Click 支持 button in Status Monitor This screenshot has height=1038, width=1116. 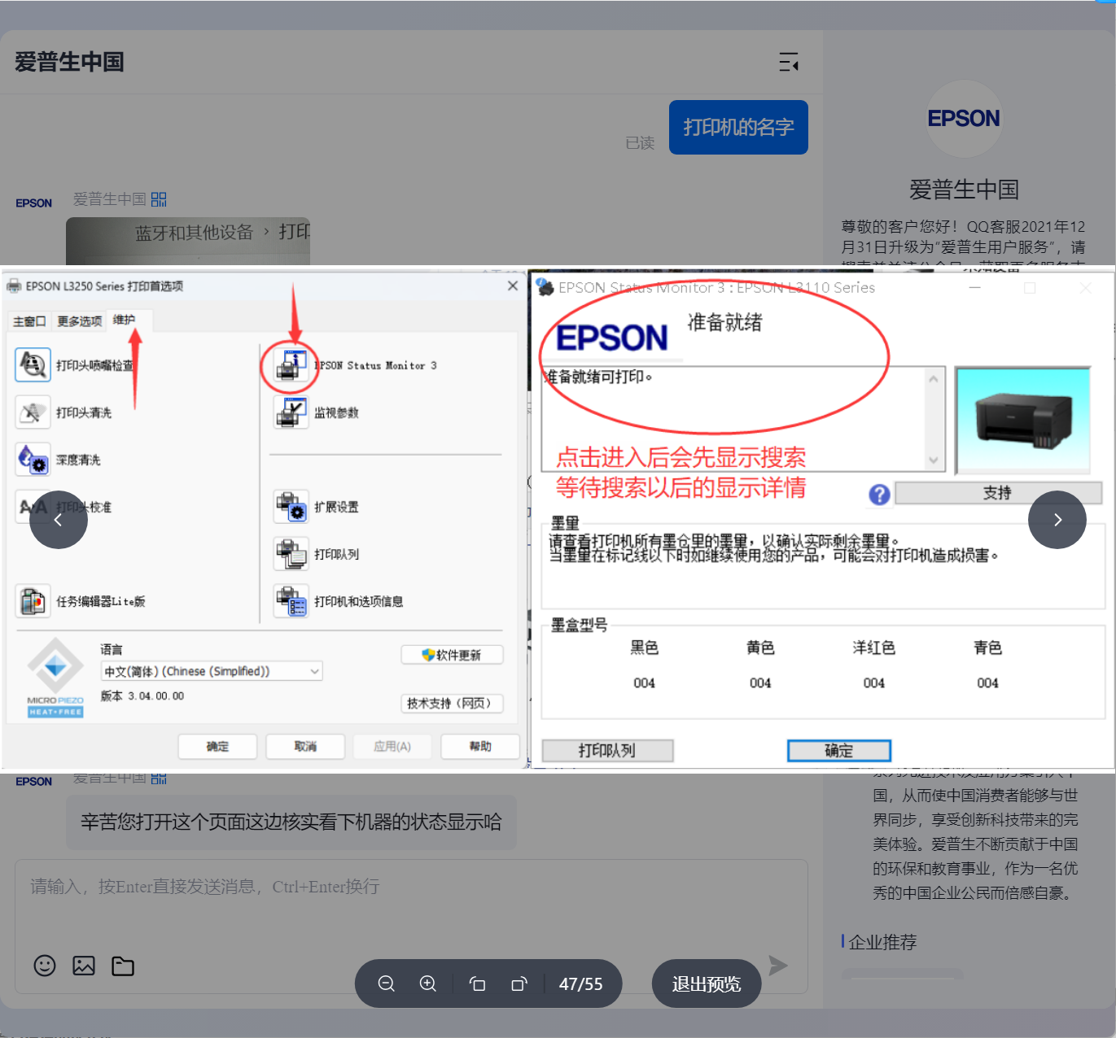coord(998,493)
